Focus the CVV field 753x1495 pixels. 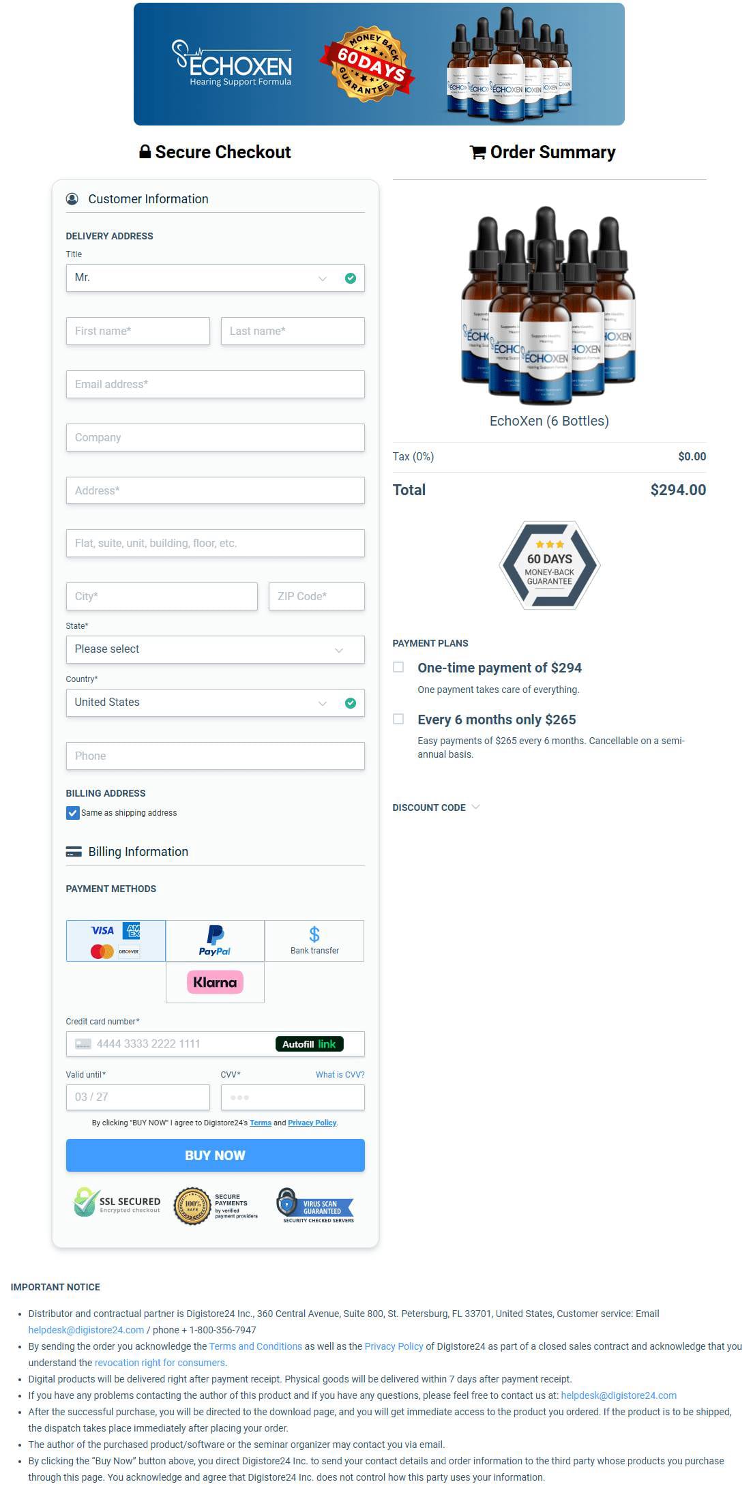pos(293,1097)
